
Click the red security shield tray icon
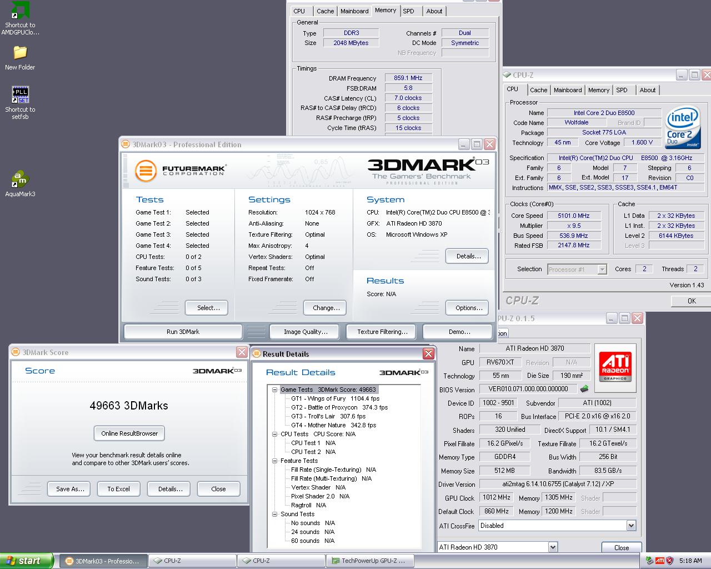click(x=669, y=561)
